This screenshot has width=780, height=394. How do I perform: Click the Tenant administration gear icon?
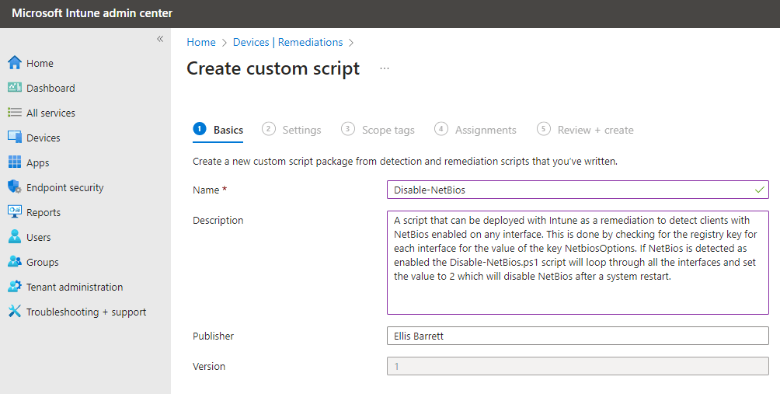click(x=15, y=287)
